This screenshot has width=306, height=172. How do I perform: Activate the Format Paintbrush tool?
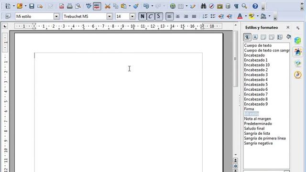click(x=136, y=6)
